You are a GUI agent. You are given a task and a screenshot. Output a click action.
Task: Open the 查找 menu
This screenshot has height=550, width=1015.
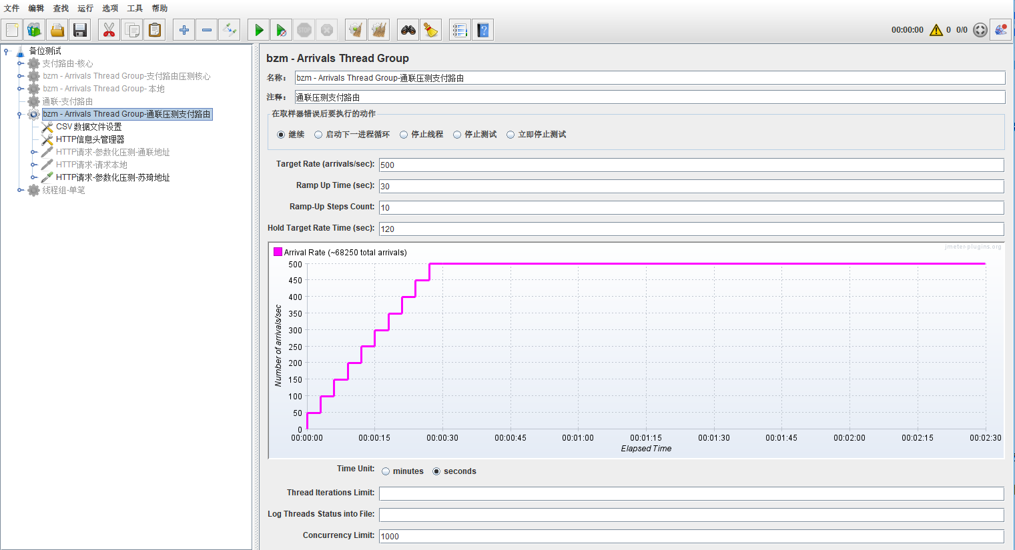pyautogui.click(x=61, y=8)
